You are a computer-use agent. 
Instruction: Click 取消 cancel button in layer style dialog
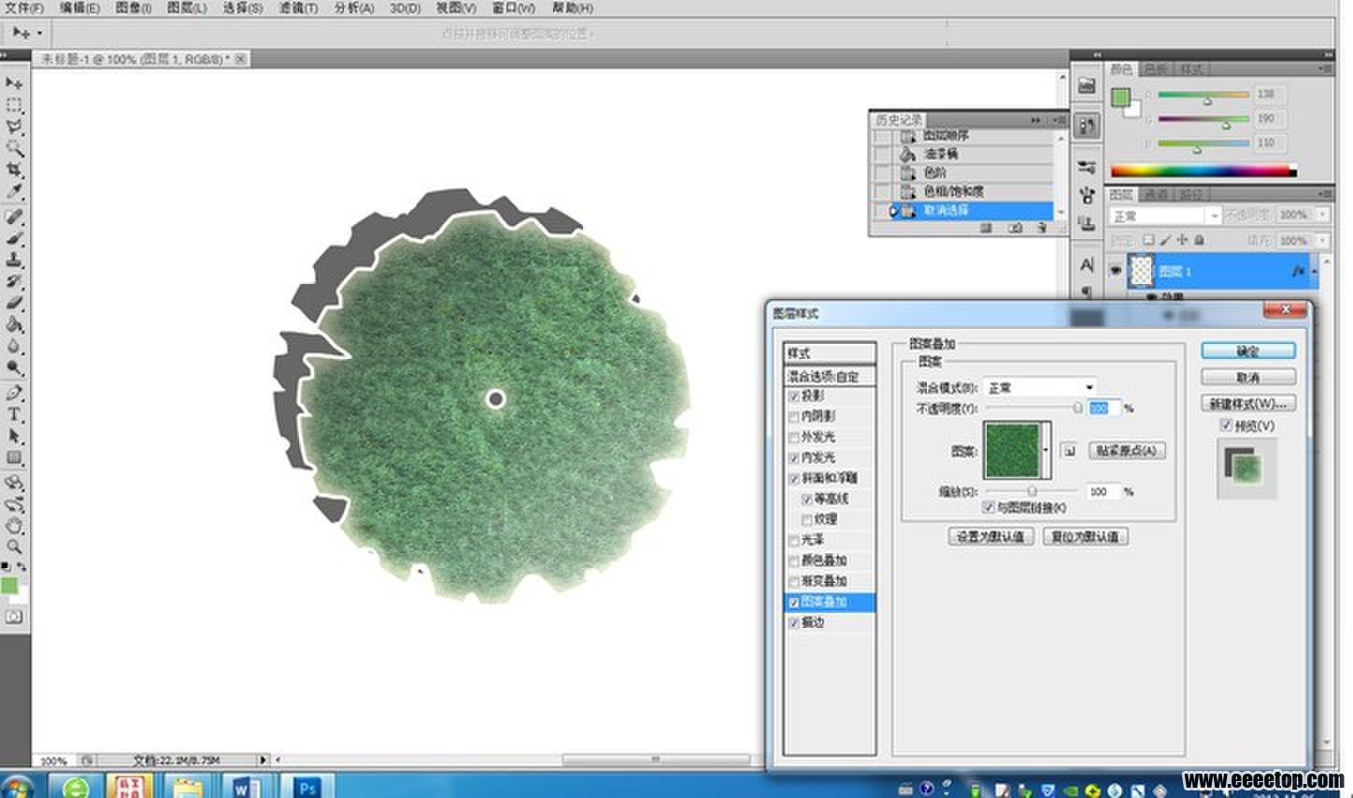tap(1248, 377)
